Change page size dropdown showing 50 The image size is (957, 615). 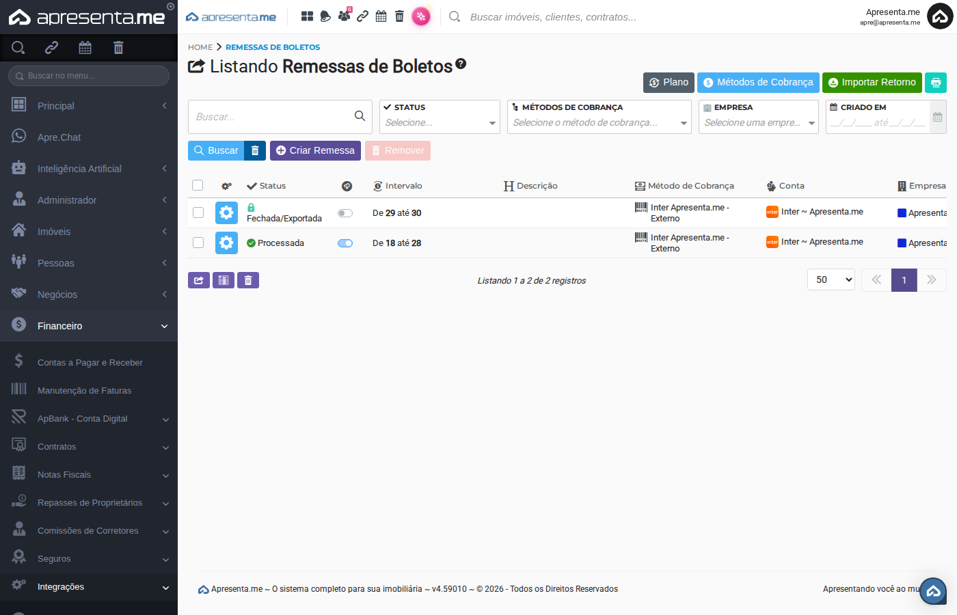pyautogui.click(x=831, y=280)
